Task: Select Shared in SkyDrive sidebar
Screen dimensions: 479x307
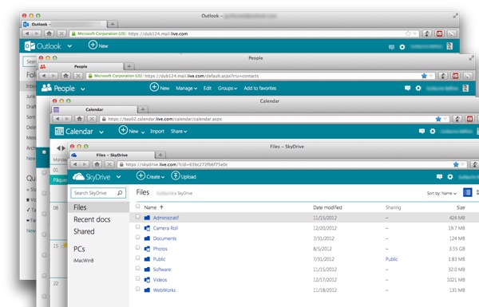Action: coord(84,231)
